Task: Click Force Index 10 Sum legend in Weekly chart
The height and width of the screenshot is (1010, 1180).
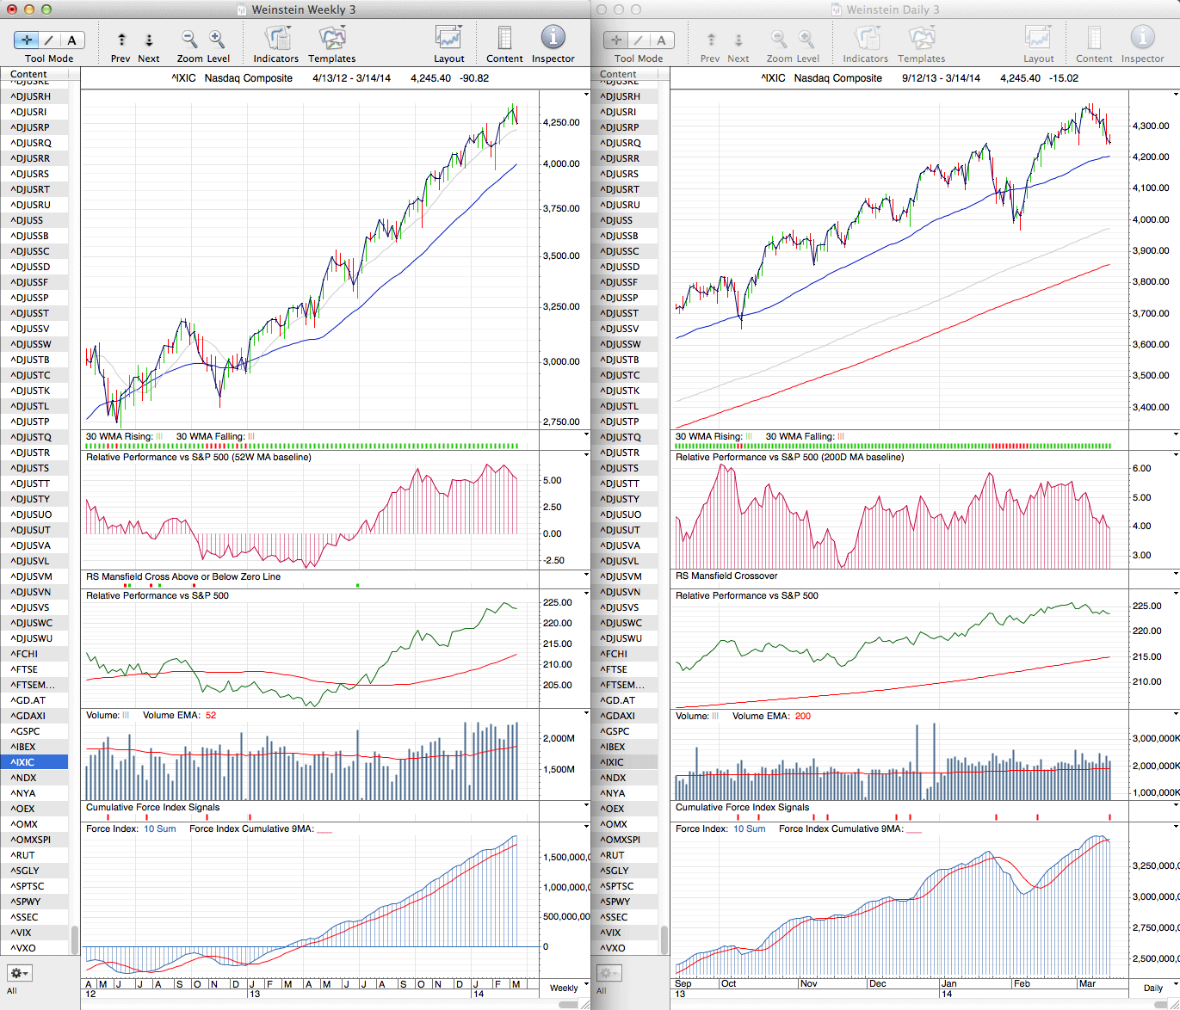Action: 131,829
